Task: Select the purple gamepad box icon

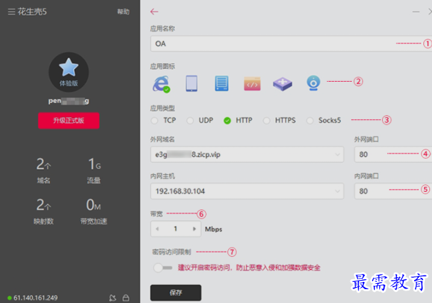Action: (x=283, y=84)
